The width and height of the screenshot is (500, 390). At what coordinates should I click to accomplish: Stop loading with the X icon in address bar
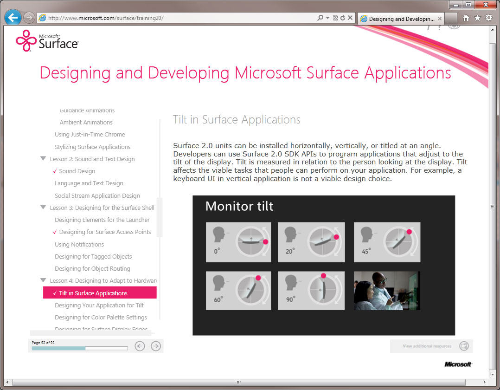tap(350, 18)
